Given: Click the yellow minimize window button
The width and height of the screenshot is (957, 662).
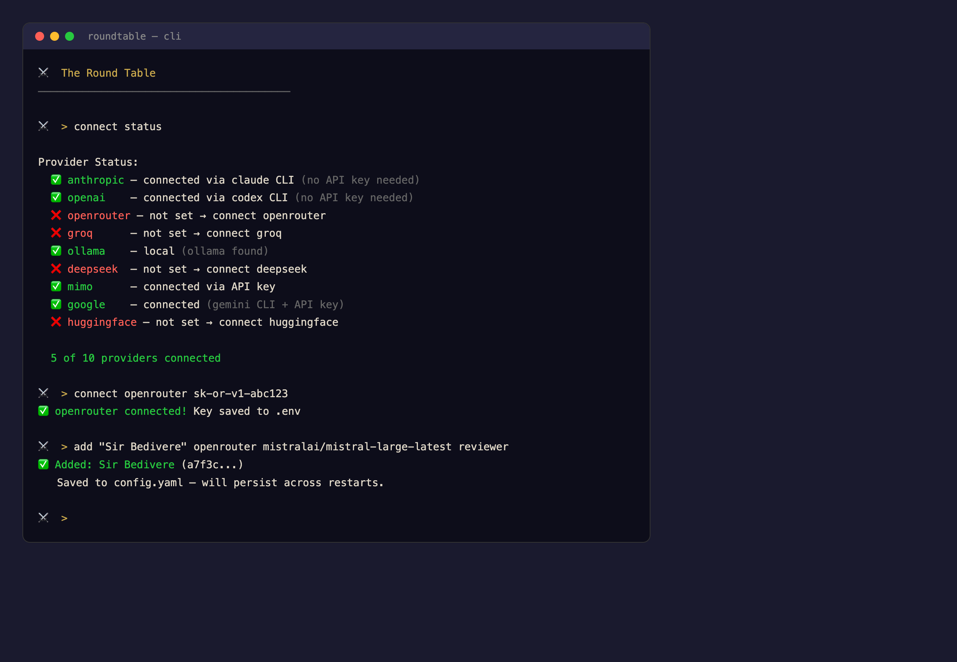Looking at the screenshot, I should [55, 37].
